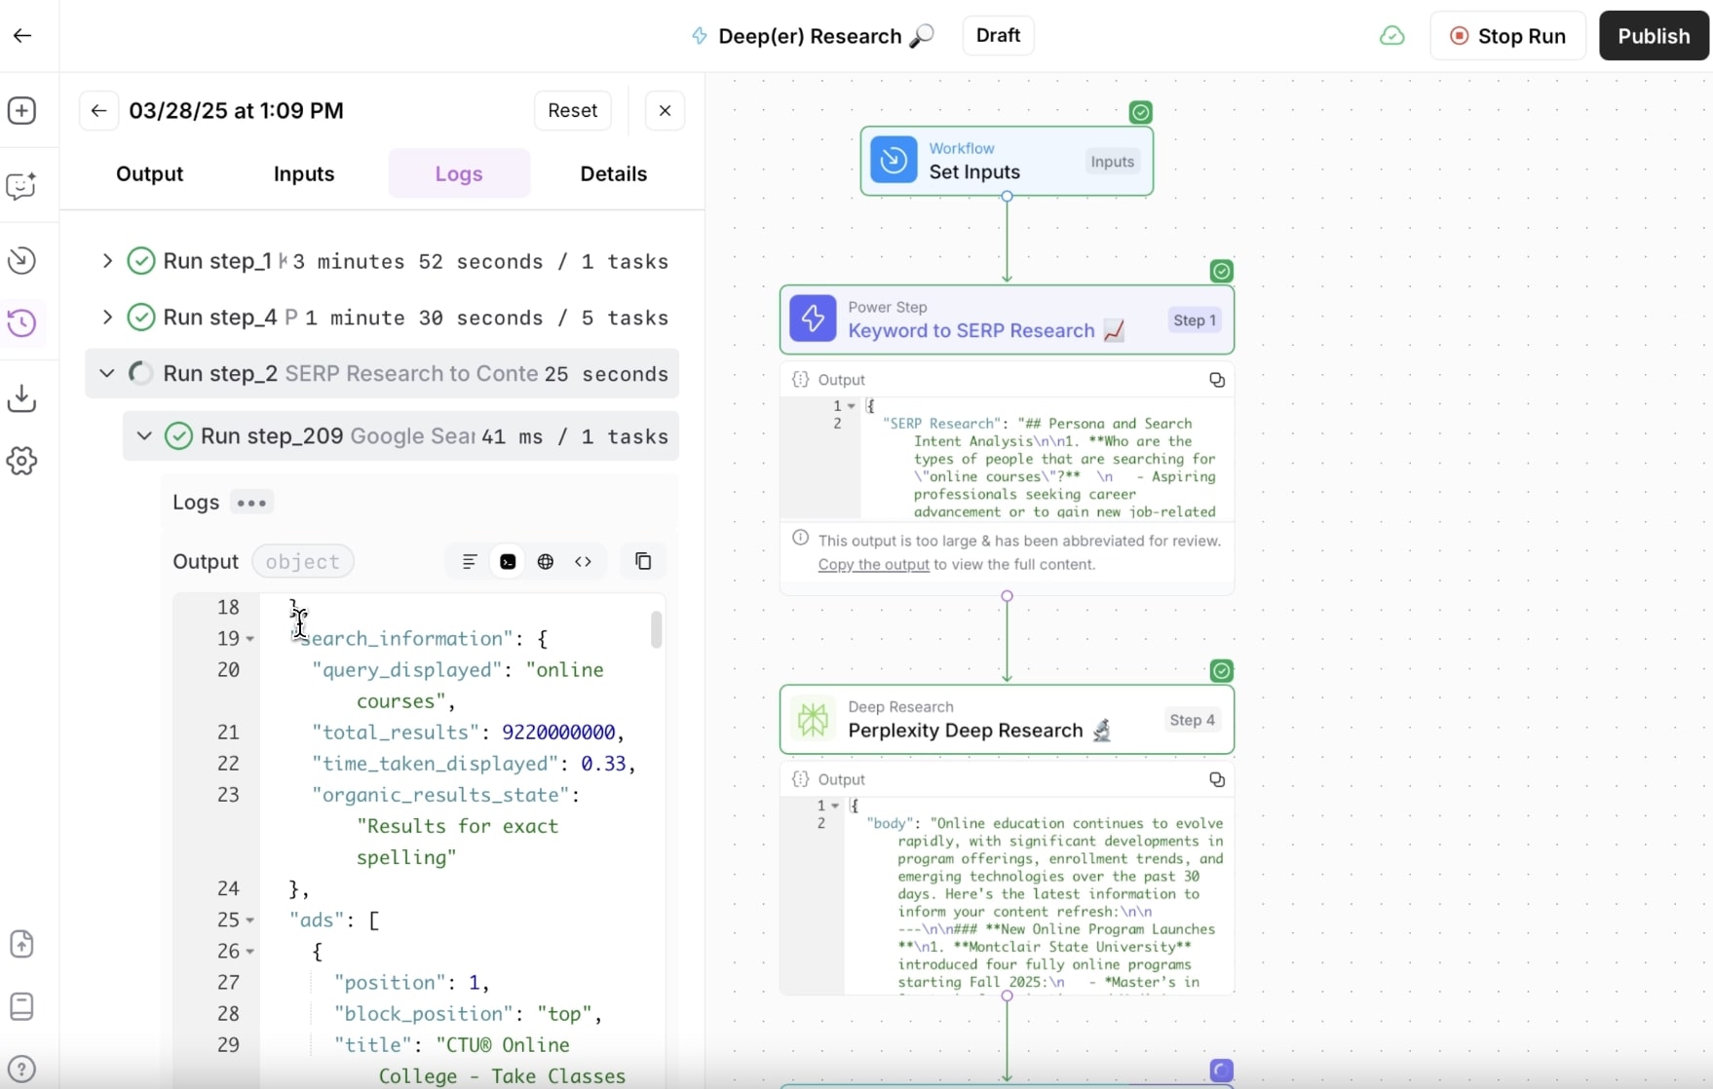This screenshot has width=1713, height=1089.
Task: Copy the Perplexity Deep Research output
Action: coord(1216,779)
